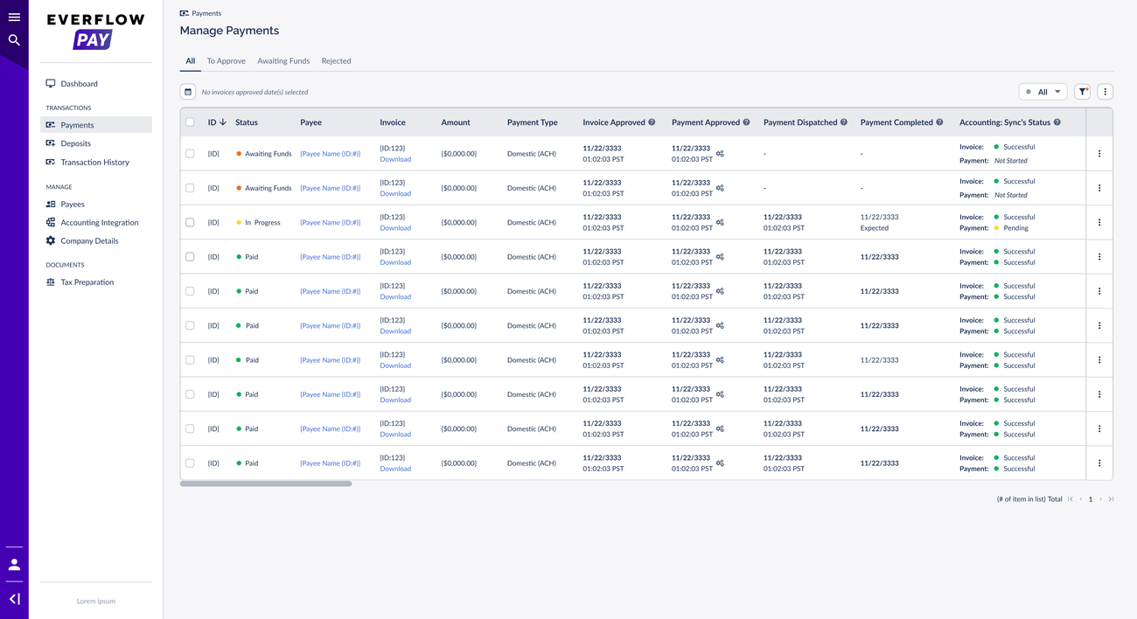Toggle the select-all header checkbox
The height and width of the screenshot is (619, 1137).
pos(190,122)
